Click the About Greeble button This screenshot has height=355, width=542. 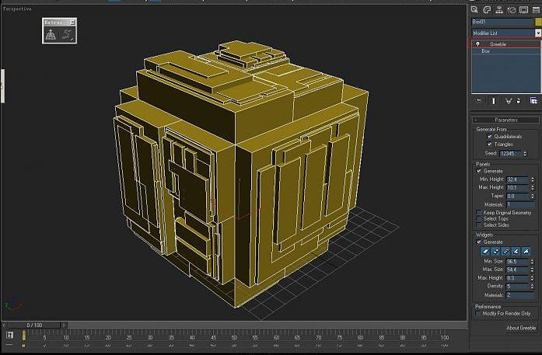click(521, 328)
